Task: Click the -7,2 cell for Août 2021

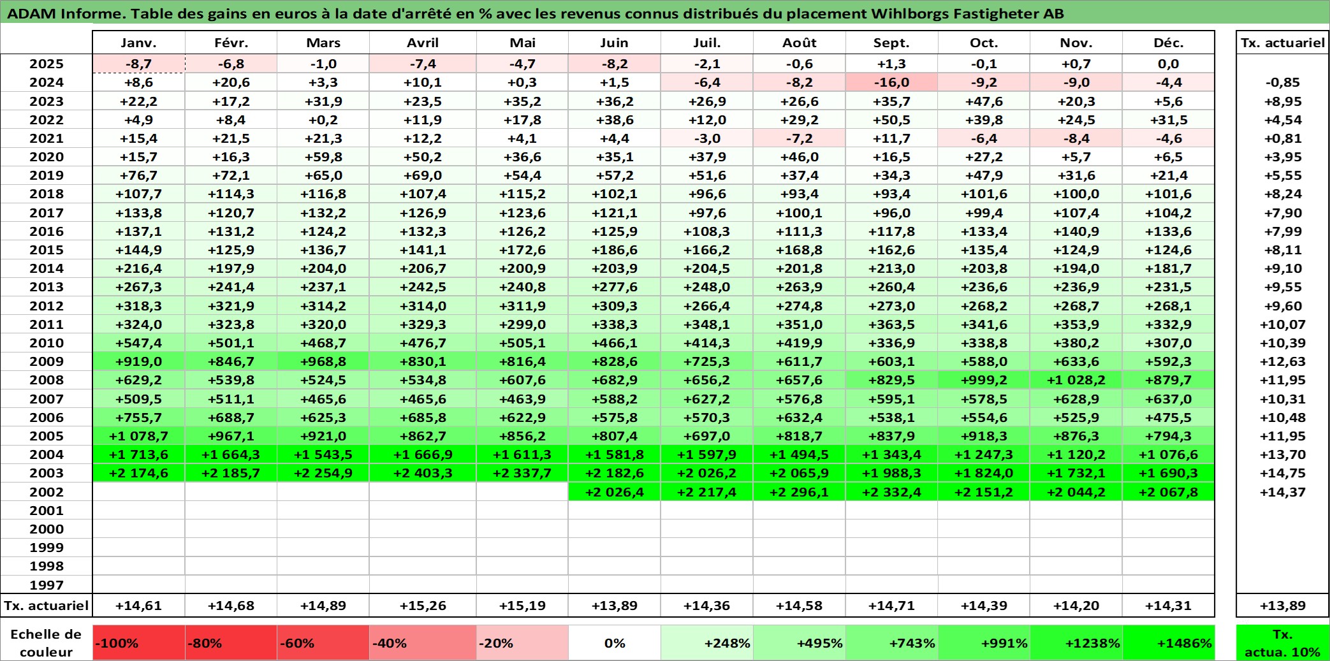Action: coord(800,138)
